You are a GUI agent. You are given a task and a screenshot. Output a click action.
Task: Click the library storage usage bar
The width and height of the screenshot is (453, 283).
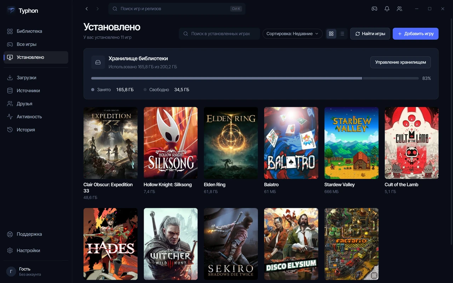[255, 78]
